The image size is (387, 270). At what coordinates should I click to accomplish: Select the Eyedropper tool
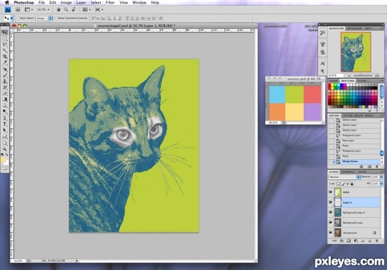5,63
